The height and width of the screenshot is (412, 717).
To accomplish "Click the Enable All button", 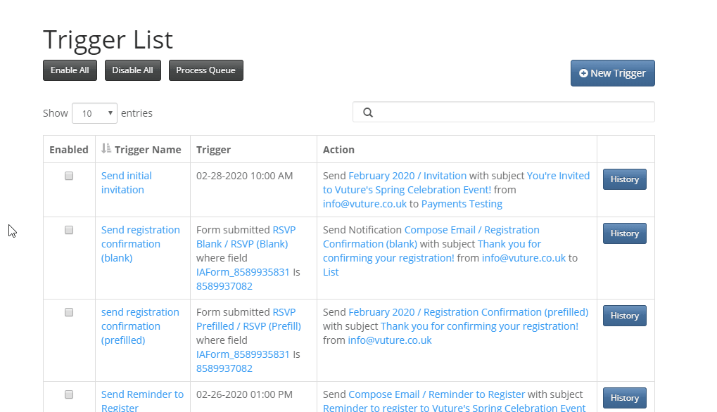I will [x=70, y=70].
